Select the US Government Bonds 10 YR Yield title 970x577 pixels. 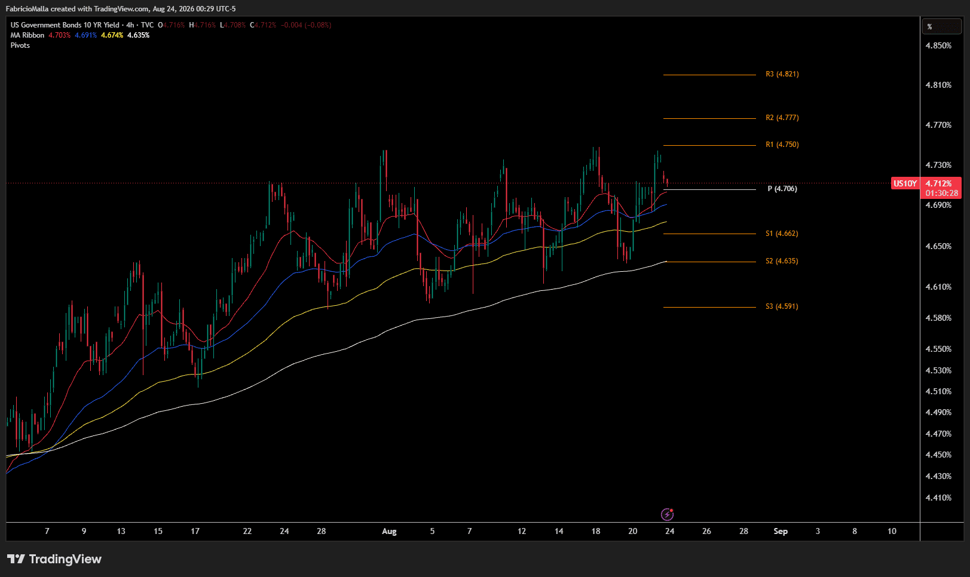(x=65, y=25)
